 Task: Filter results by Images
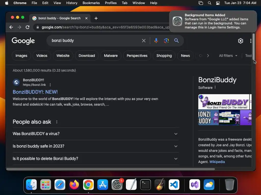click(21, 56)
